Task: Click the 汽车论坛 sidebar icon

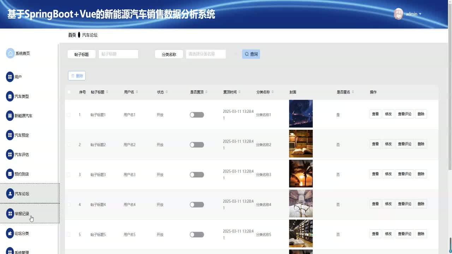Action: (10, 193)
